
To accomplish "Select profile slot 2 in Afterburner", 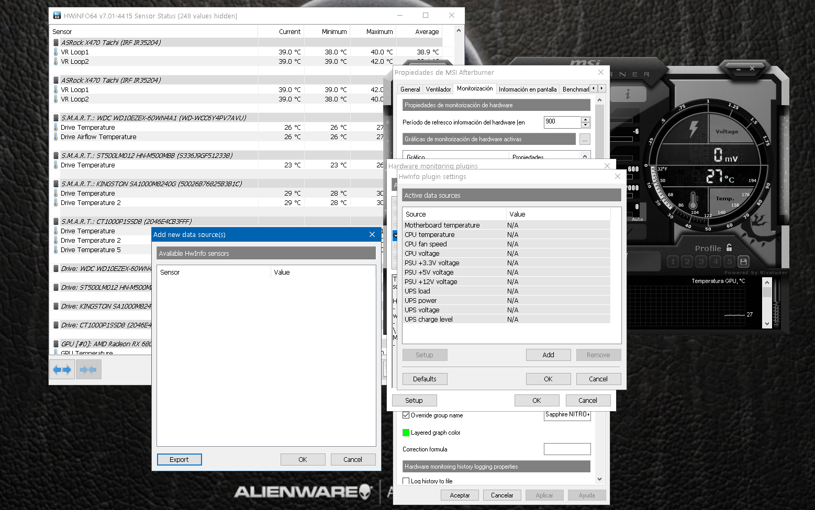I will click(687, 262).
